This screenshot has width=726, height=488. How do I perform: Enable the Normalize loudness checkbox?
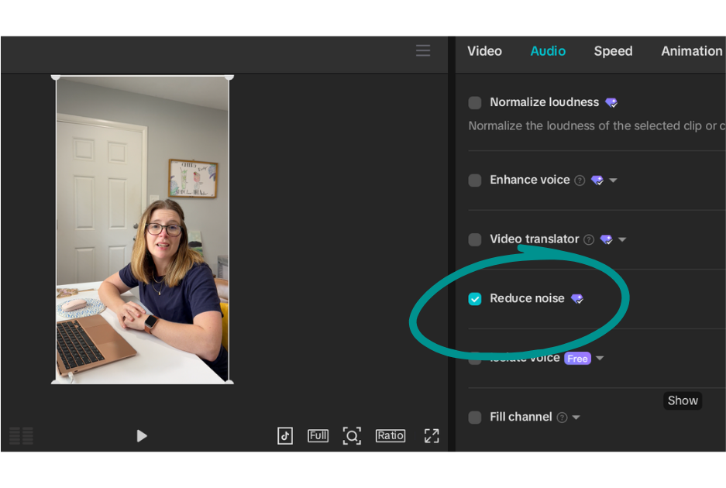(x=475, y=103)
